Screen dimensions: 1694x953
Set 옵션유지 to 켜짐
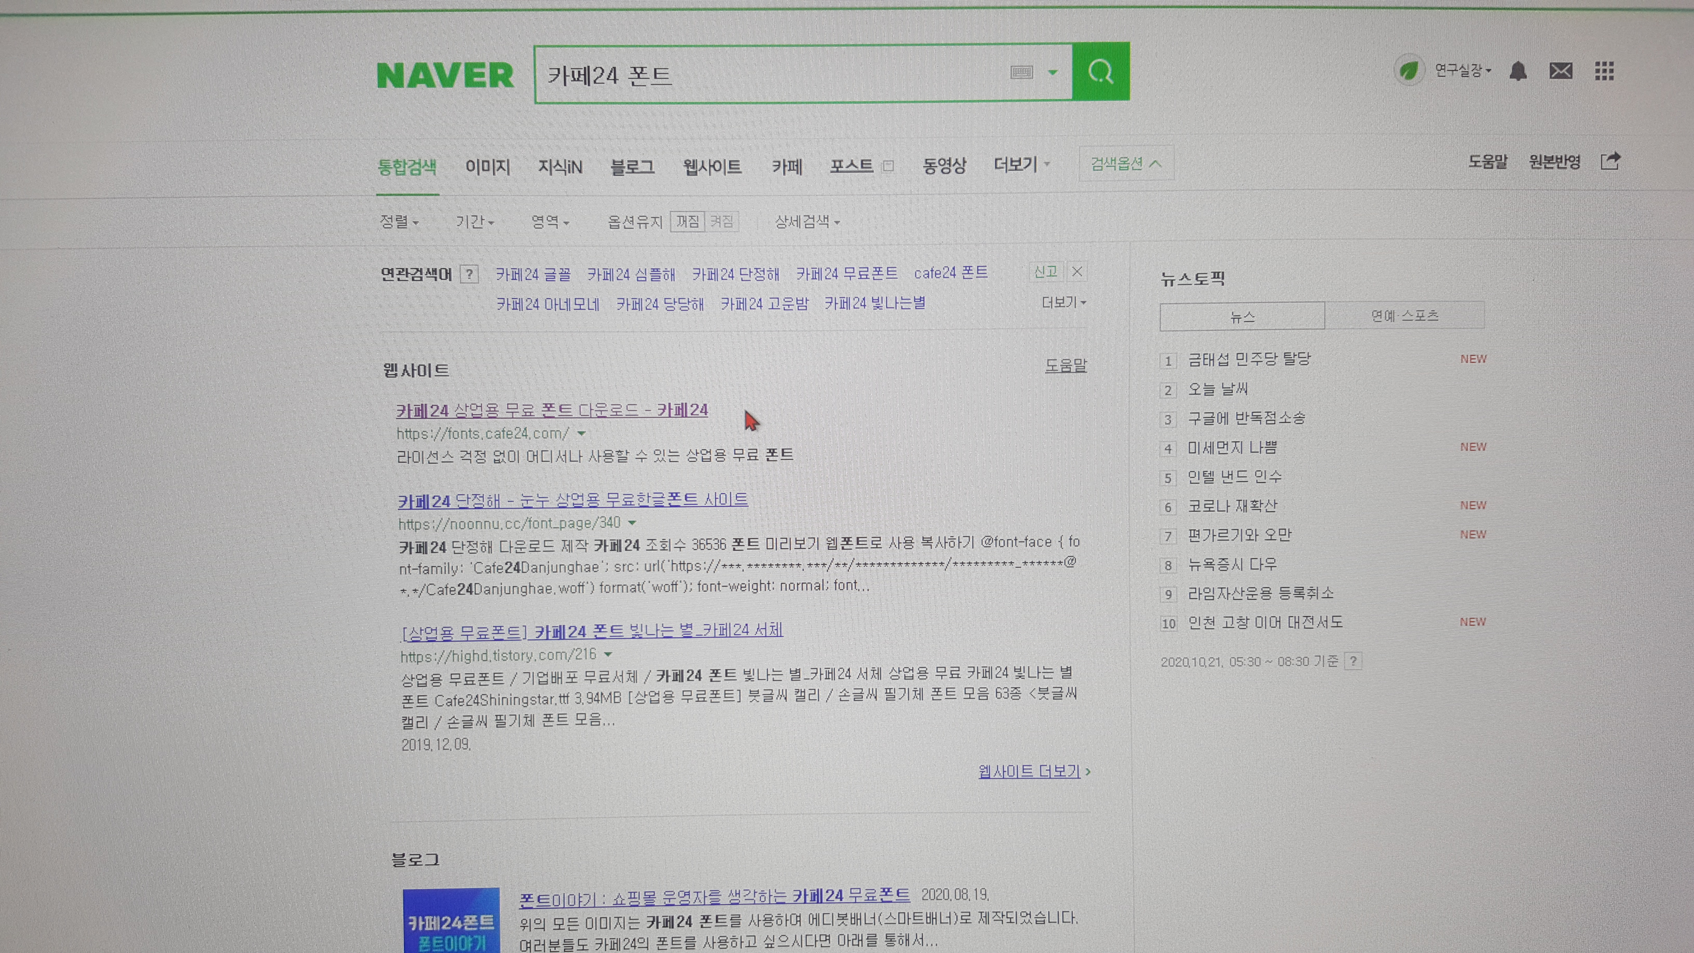[723, 221]
